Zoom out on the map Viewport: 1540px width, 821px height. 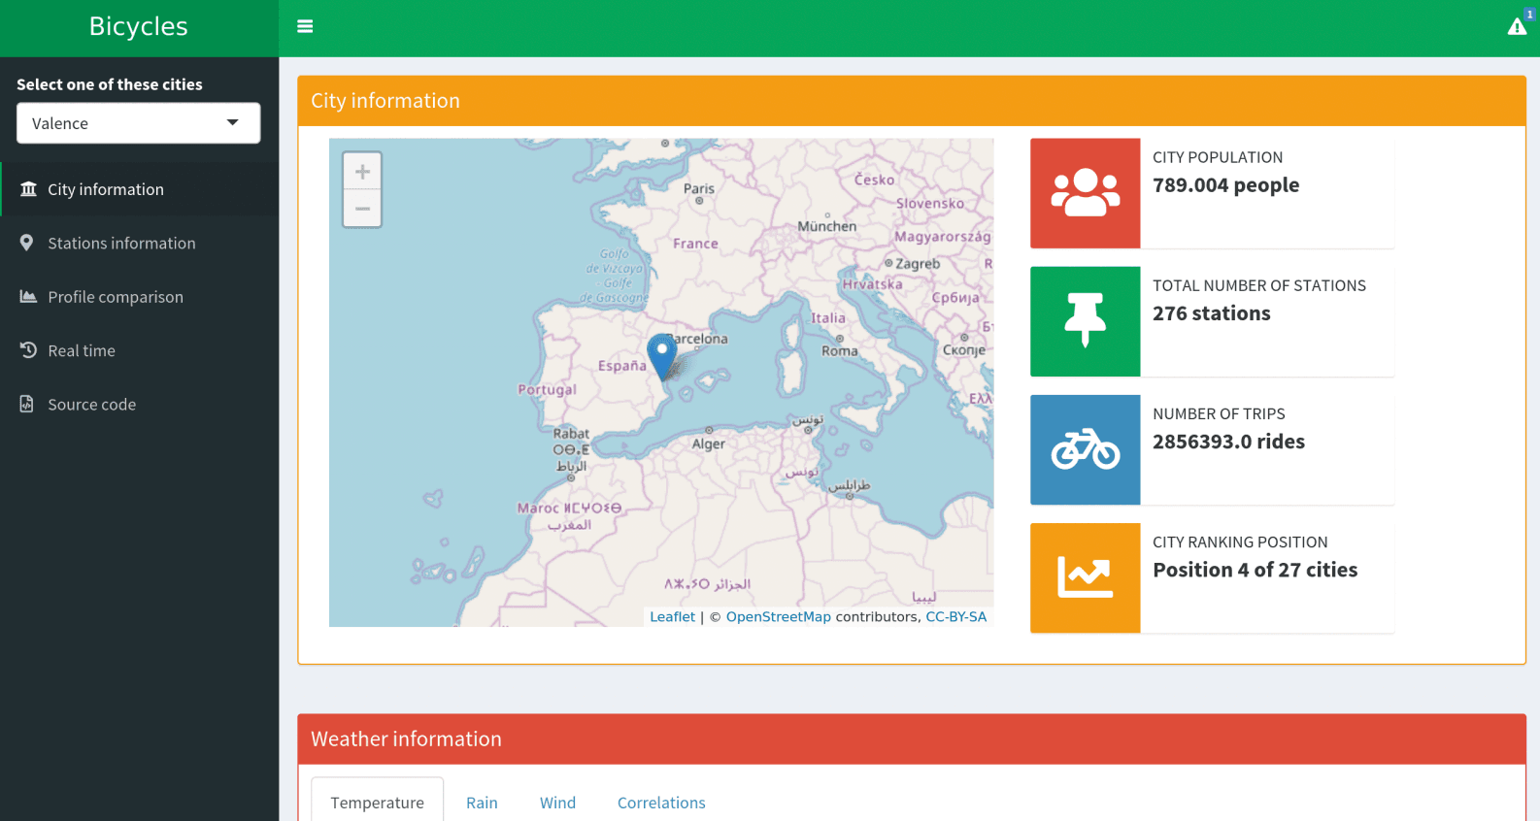click(x=362, y=209)
